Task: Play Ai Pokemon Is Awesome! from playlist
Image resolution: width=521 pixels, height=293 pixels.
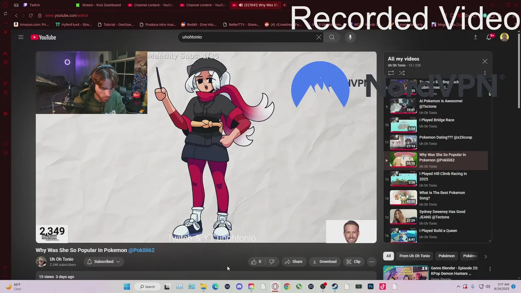Action: (x=436, y=107)
